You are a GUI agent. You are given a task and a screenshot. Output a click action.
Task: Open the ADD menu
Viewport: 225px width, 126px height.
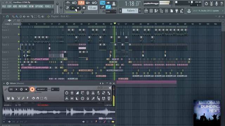click(15, 6)
